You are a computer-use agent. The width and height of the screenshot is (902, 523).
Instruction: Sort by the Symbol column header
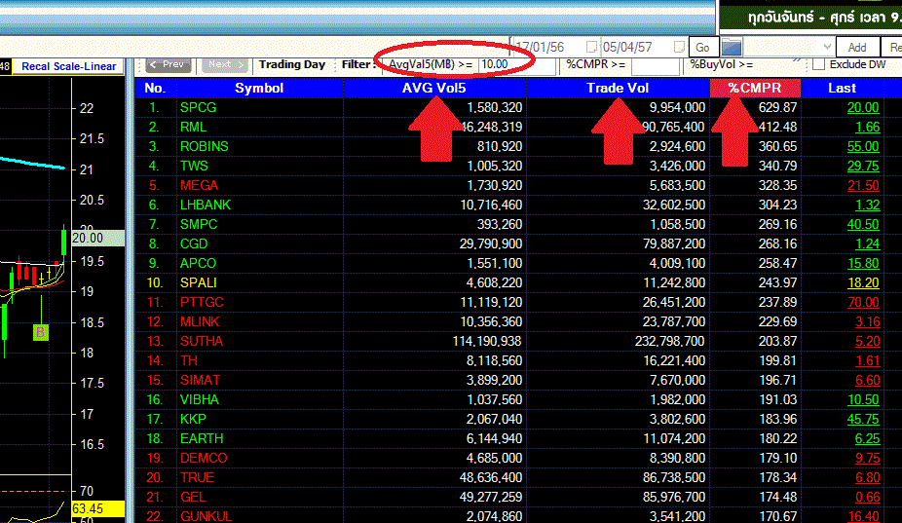point(259,88)
